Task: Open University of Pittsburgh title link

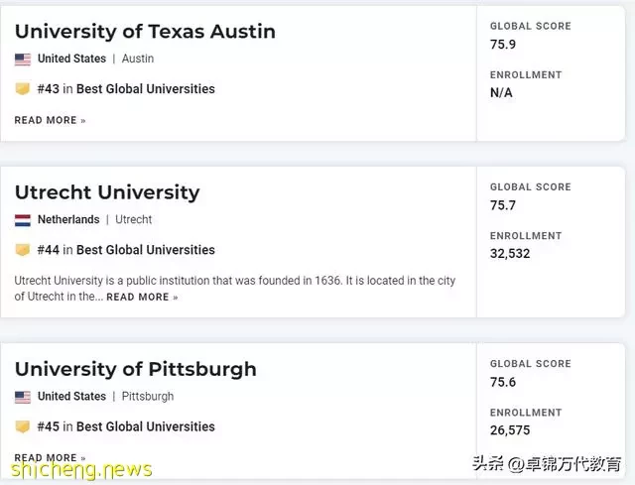Action: coord(136,369)
